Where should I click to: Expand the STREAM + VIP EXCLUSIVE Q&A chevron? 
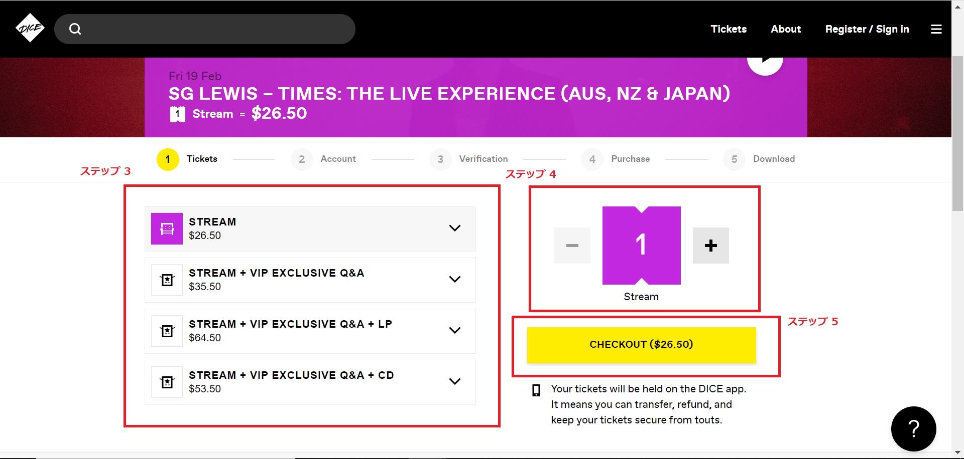pyautogui.click(x=454, y=280)
